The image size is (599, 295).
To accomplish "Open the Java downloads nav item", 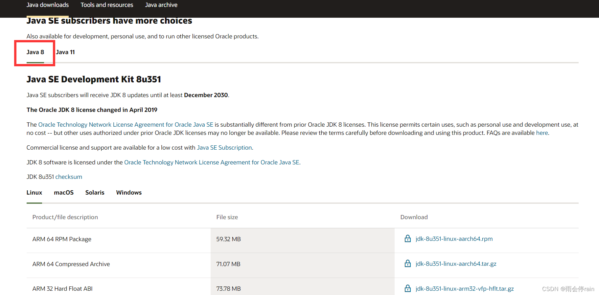I will click(48, 5).
